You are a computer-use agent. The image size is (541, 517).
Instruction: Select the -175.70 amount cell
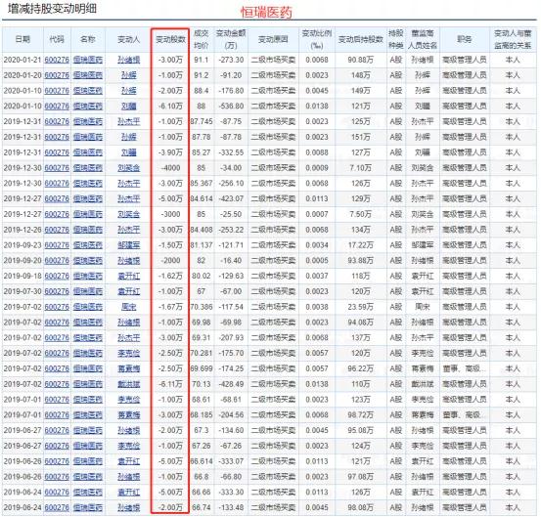point(231,353)
